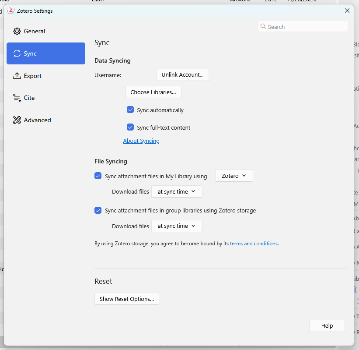Open the Zotero storage method dropdown
This screenshot has width=359, height=350.
point(234,176)
